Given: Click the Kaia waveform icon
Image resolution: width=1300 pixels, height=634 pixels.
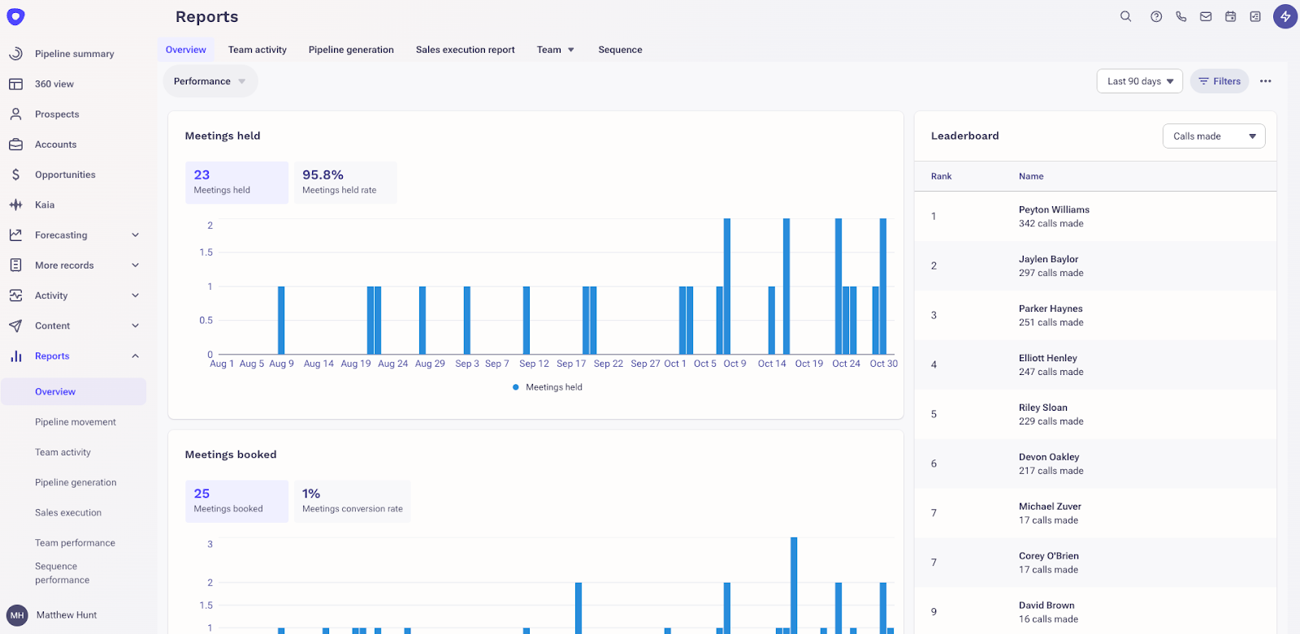Looking at the screenshot, I should [x=15, y=205].
